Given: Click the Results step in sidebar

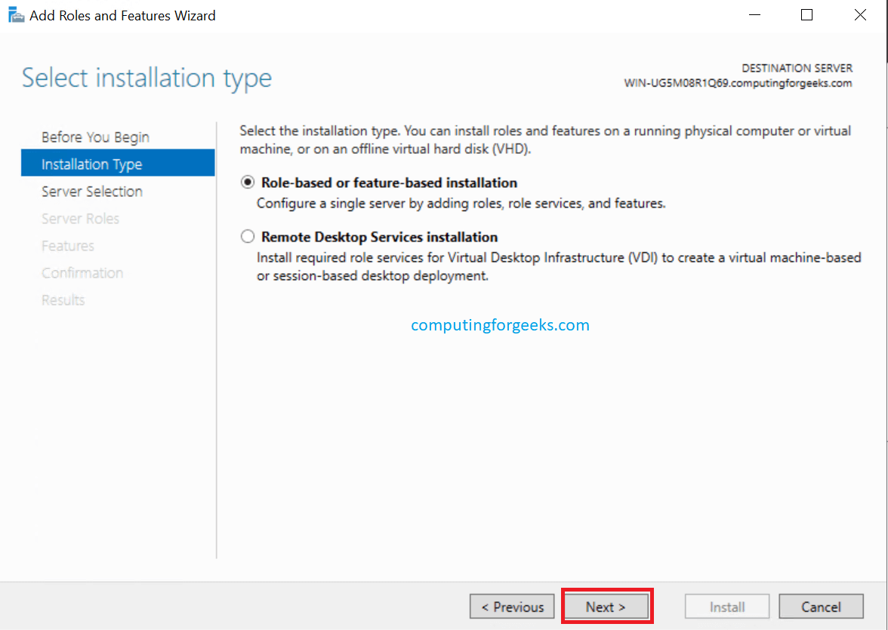Looking at the screenshot, I should [63, 300].
